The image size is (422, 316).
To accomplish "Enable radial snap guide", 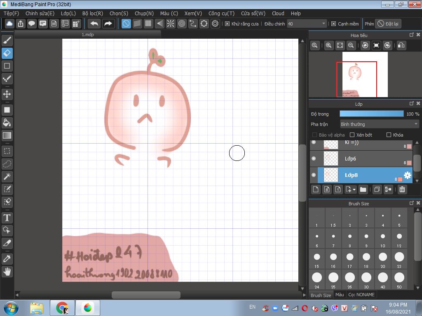I will tap(171, 23).
